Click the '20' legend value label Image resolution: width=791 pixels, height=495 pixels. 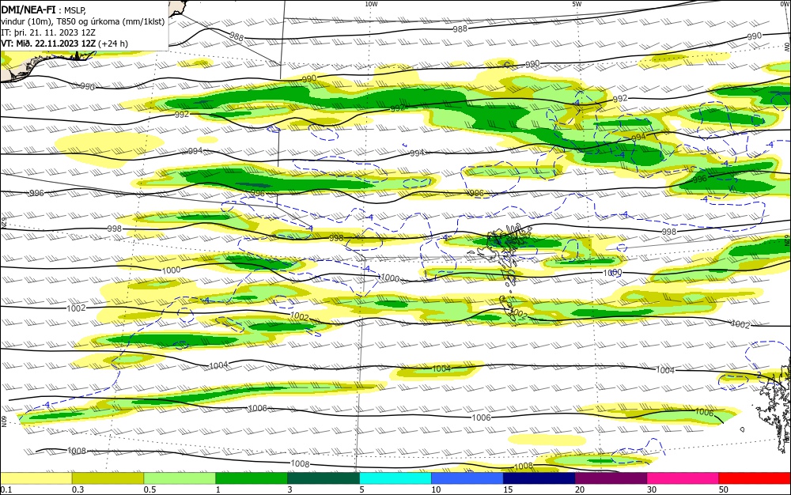(580, 489)
